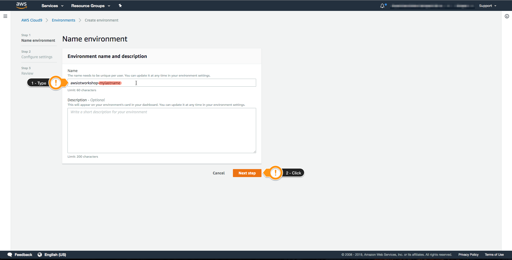Click the globe language icon

(x=40, y=255)
